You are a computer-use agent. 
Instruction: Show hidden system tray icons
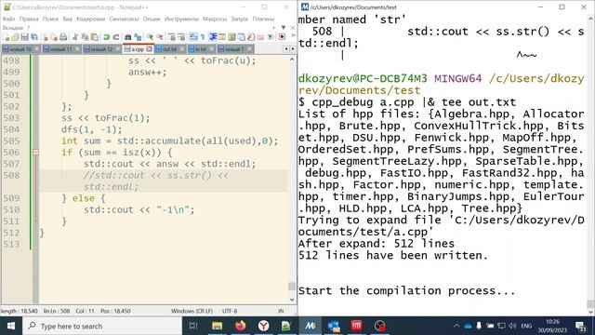pos(456,326)
